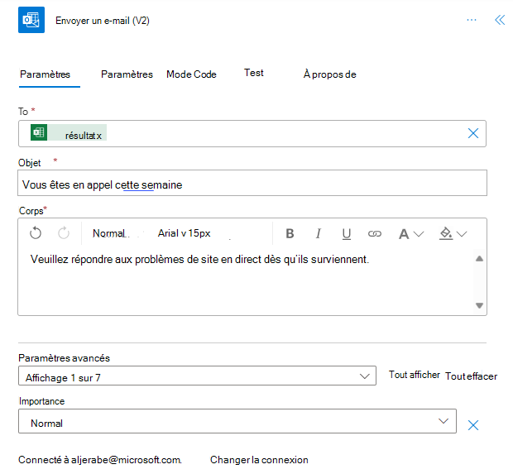Clear the To field with X
Viewport: 513px width, 474px height.
tap(473, 133)
